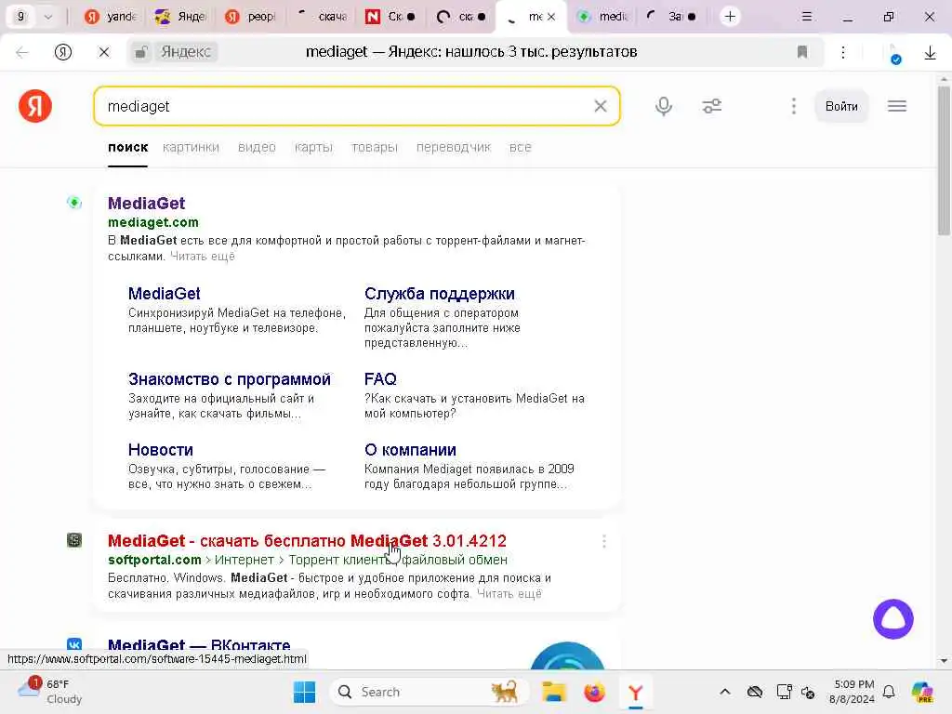The width and height of the screenshot is (952, 714).
Task: Open the Новости sitelink
Action: point(160,450)
